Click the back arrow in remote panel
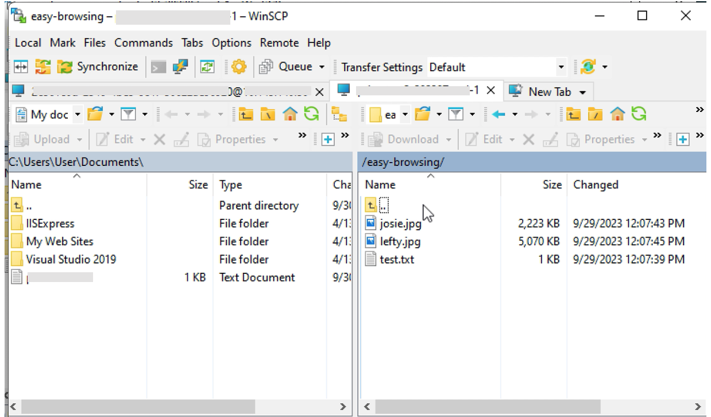The height and width of the screenshot is (417, 711). pos(499,114)
